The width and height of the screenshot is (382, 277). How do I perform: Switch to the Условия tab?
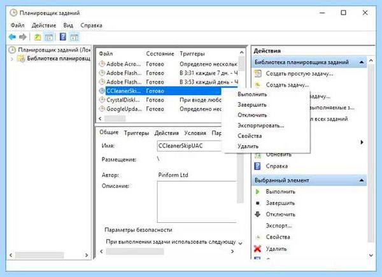pos(195,133)
